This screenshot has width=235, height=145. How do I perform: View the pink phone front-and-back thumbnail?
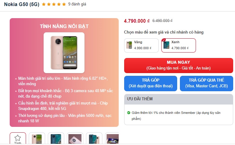pos(37,139)
